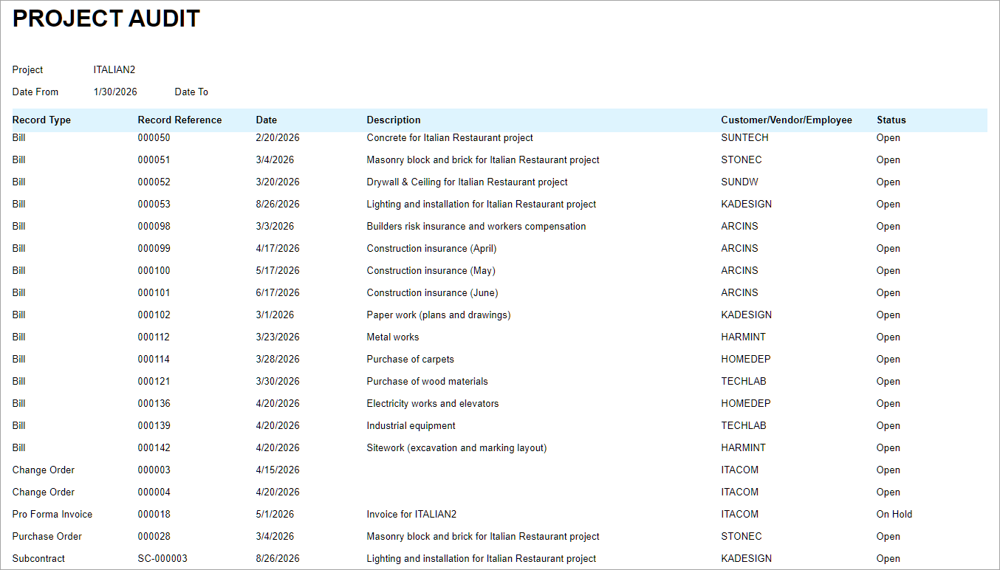1000x570 pixels.
Task: Click date 3/3/2026 of bill 000098
Action: [x=275, y=226]
